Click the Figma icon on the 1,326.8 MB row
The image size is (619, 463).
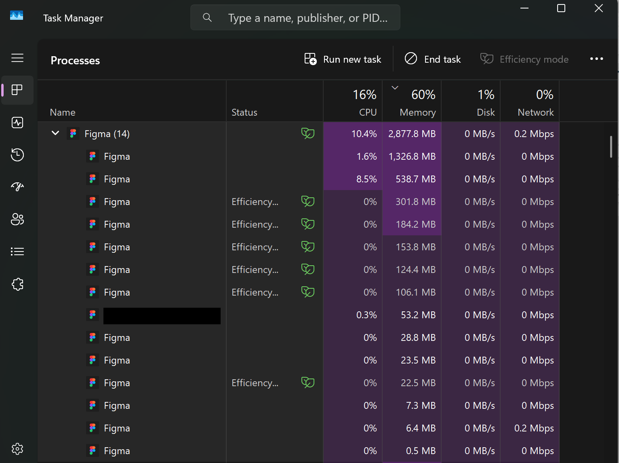click(x=93, y=156)
